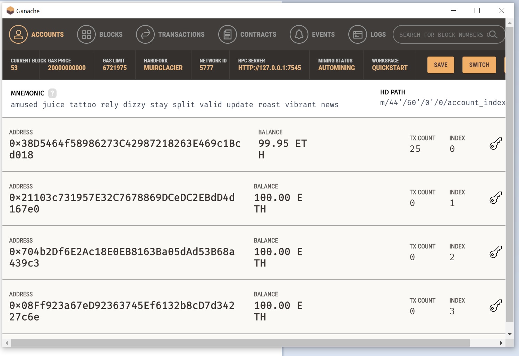Click the Logs terminal icon
The height and width of the screenshot is (356, 519).
(358, 34)
